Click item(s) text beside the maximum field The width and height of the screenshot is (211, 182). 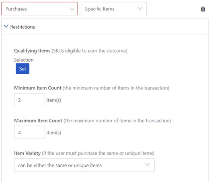54,132
